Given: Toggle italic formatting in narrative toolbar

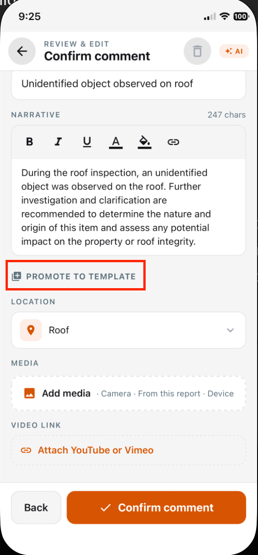Looking at the screenshot, I should [58, 142].
